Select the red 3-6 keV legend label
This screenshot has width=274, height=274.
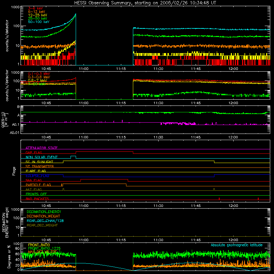coord(36,8)
